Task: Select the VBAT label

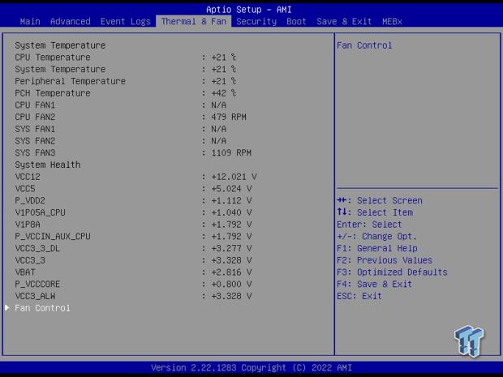Action: click(x=25, y=272)
